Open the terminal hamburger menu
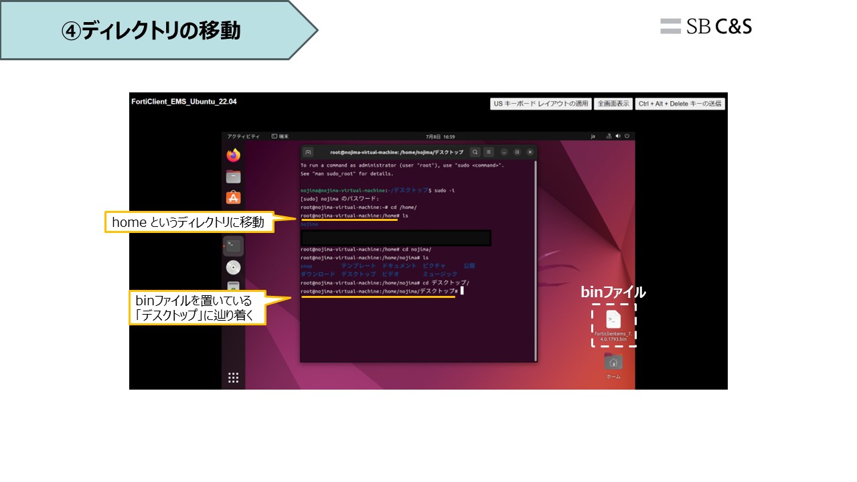This screenshot has height=482, width=857. tap(489, 152)
